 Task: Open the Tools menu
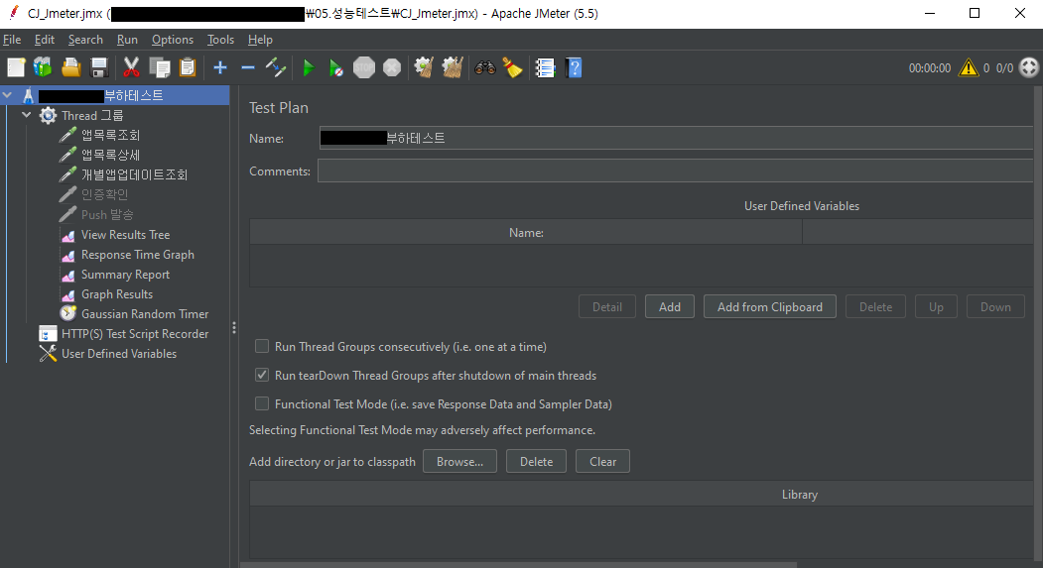221,40
